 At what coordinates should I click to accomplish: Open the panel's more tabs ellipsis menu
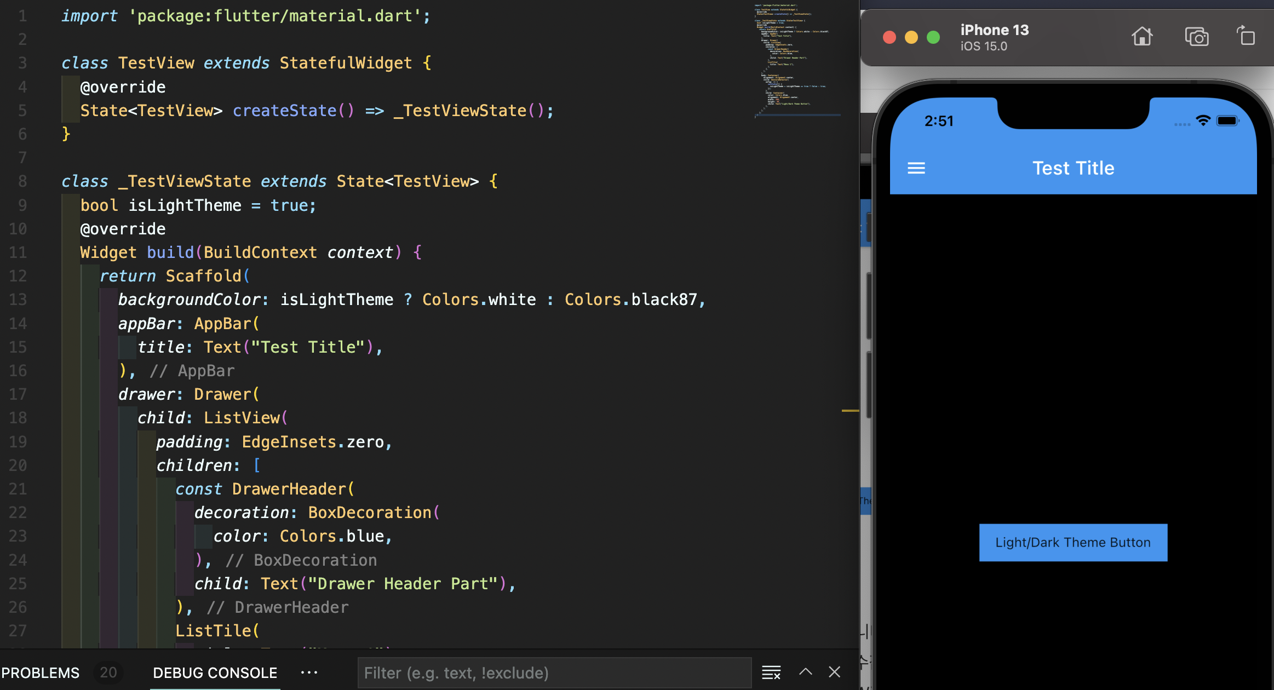pyautogui.click(x=309, y=672)
